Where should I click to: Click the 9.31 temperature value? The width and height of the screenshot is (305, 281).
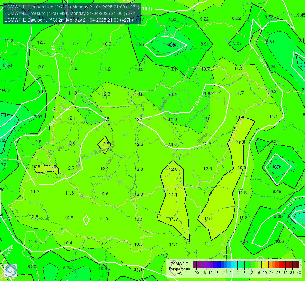click(275, 141)
